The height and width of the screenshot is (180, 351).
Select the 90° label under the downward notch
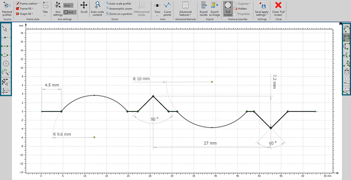tap(273, 143)
